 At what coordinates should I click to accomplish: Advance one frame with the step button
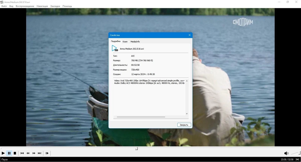point(47,153)
